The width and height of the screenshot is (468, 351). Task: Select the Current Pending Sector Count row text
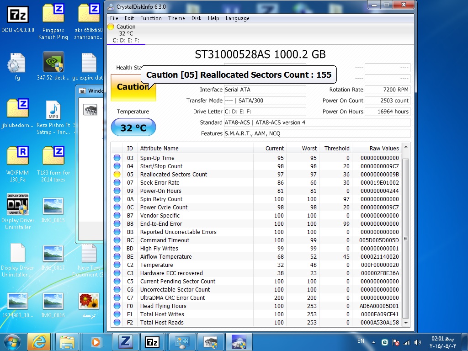[178, 282]
